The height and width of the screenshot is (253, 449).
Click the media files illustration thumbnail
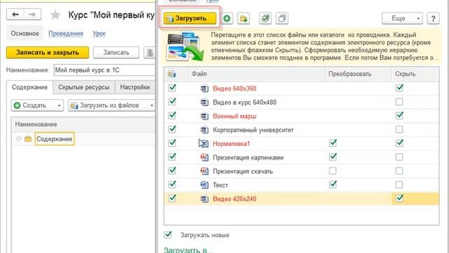(x=185, y=46)
